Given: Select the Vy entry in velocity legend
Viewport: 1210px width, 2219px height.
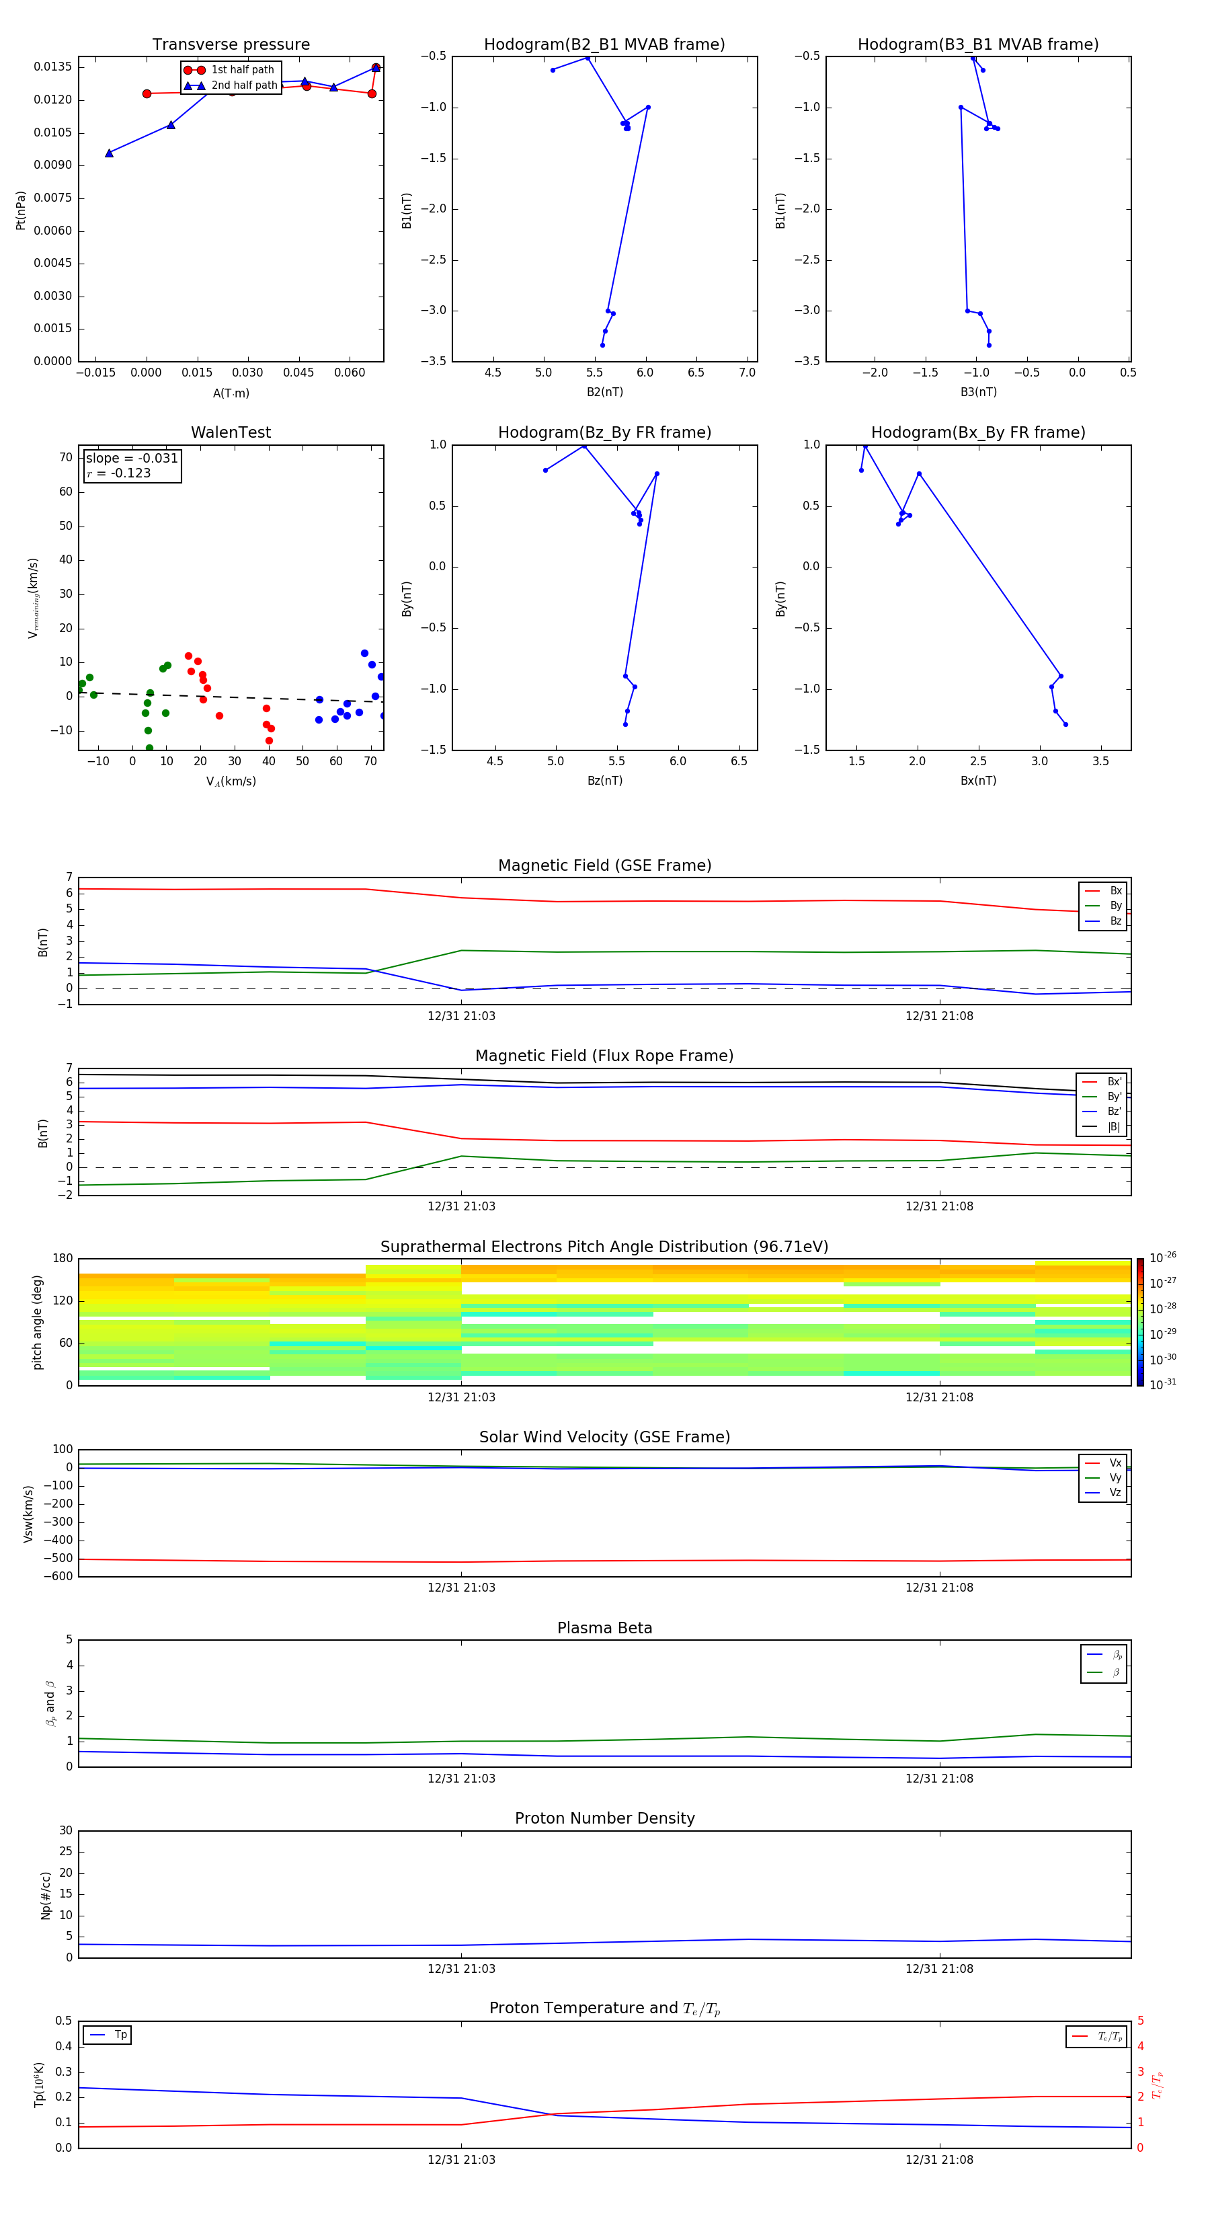Looking at the screenshot, I should click(x=1103, y=1478).
